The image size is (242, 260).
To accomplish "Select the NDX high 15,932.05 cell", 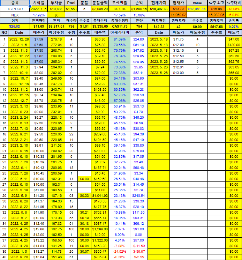I will tap(216, 15).
